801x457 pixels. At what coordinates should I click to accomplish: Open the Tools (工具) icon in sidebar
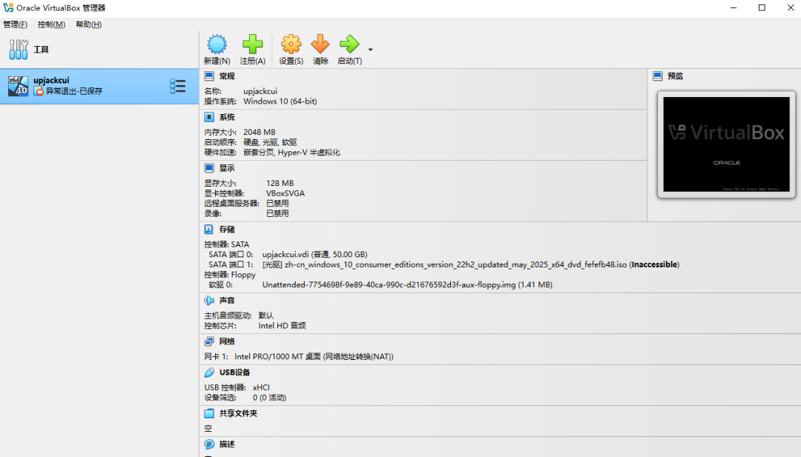click(x=19, y=50)
